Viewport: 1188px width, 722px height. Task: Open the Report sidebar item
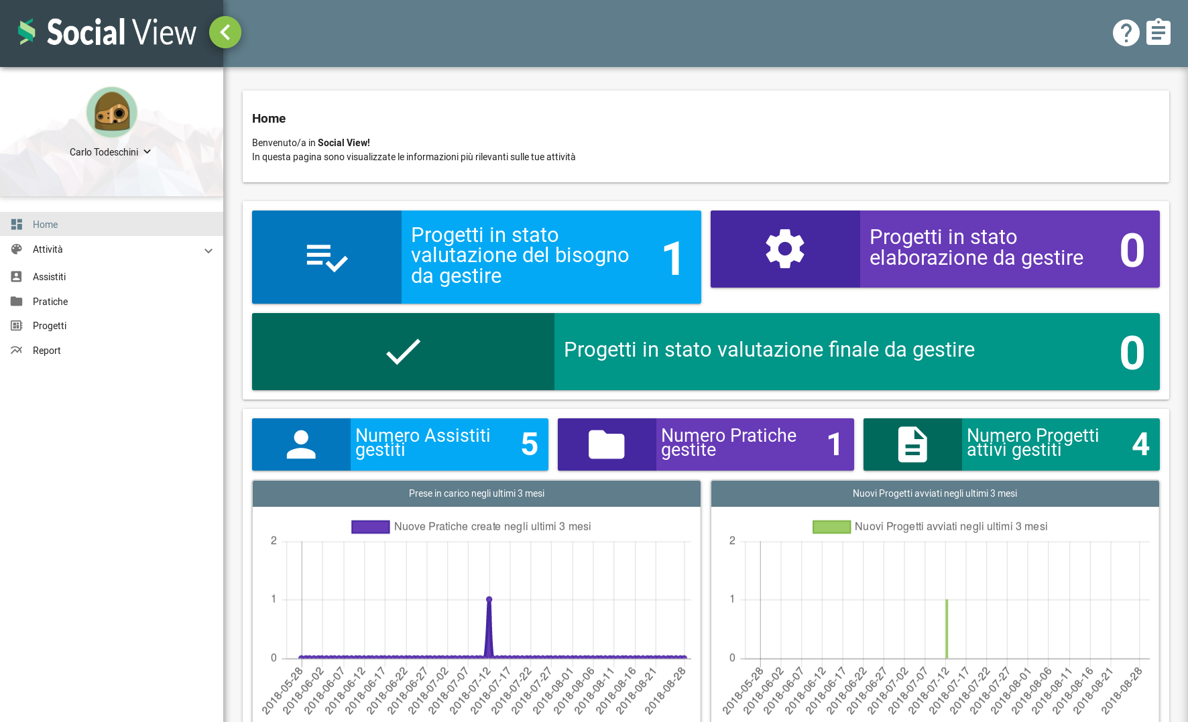pyautogui.click(x=46, y=351)
